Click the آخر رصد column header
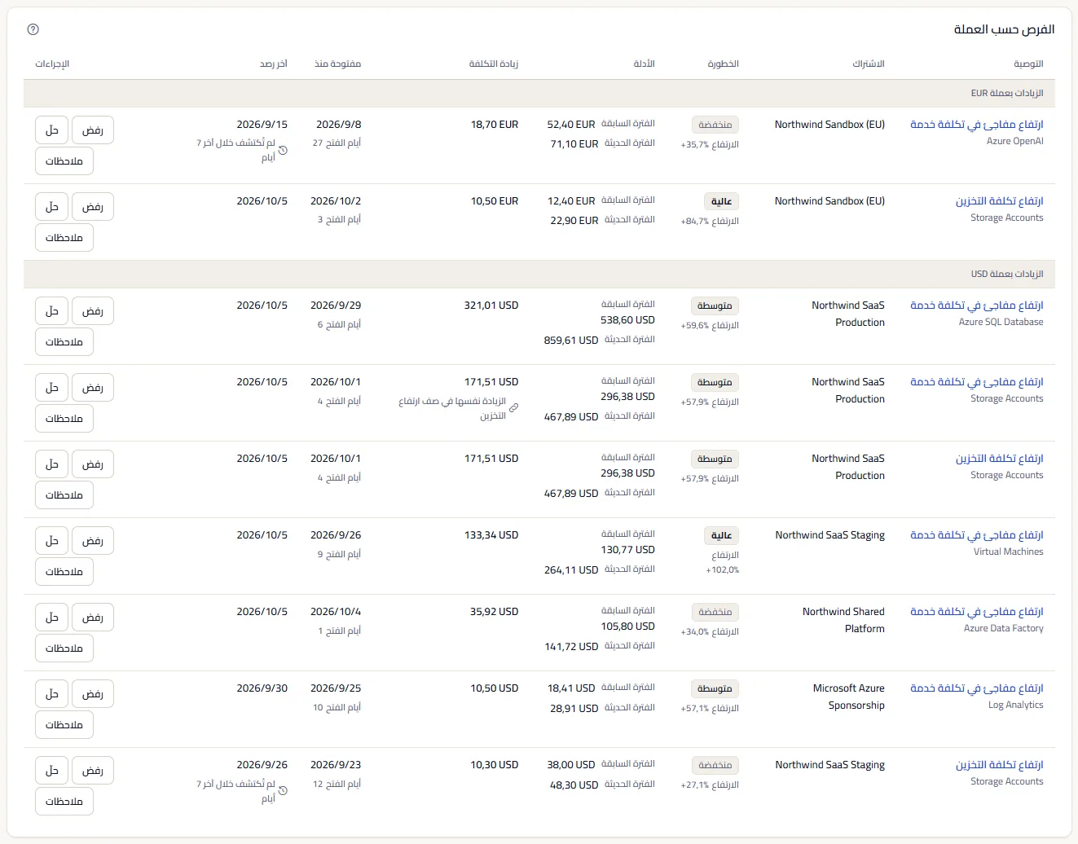 click(x=274, y=64)
